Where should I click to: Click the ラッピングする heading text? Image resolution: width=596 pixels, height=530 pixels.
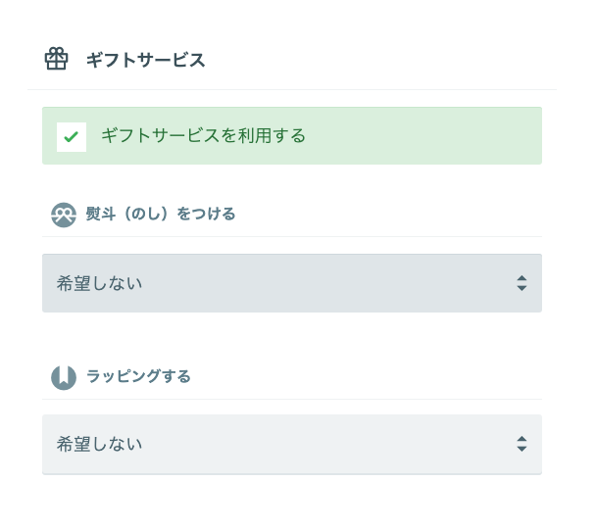pos(138,376)
